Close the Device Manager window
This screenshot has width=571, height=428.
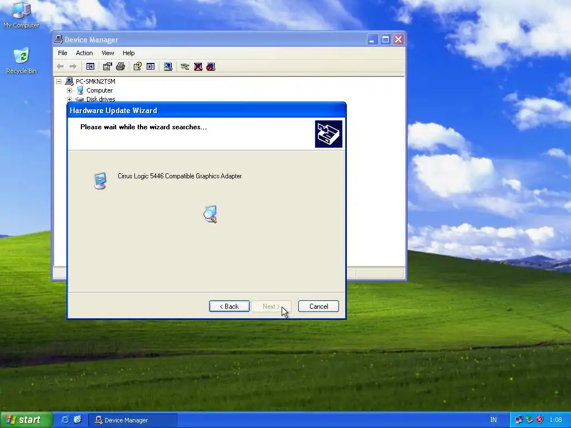[x=398, y=40]
